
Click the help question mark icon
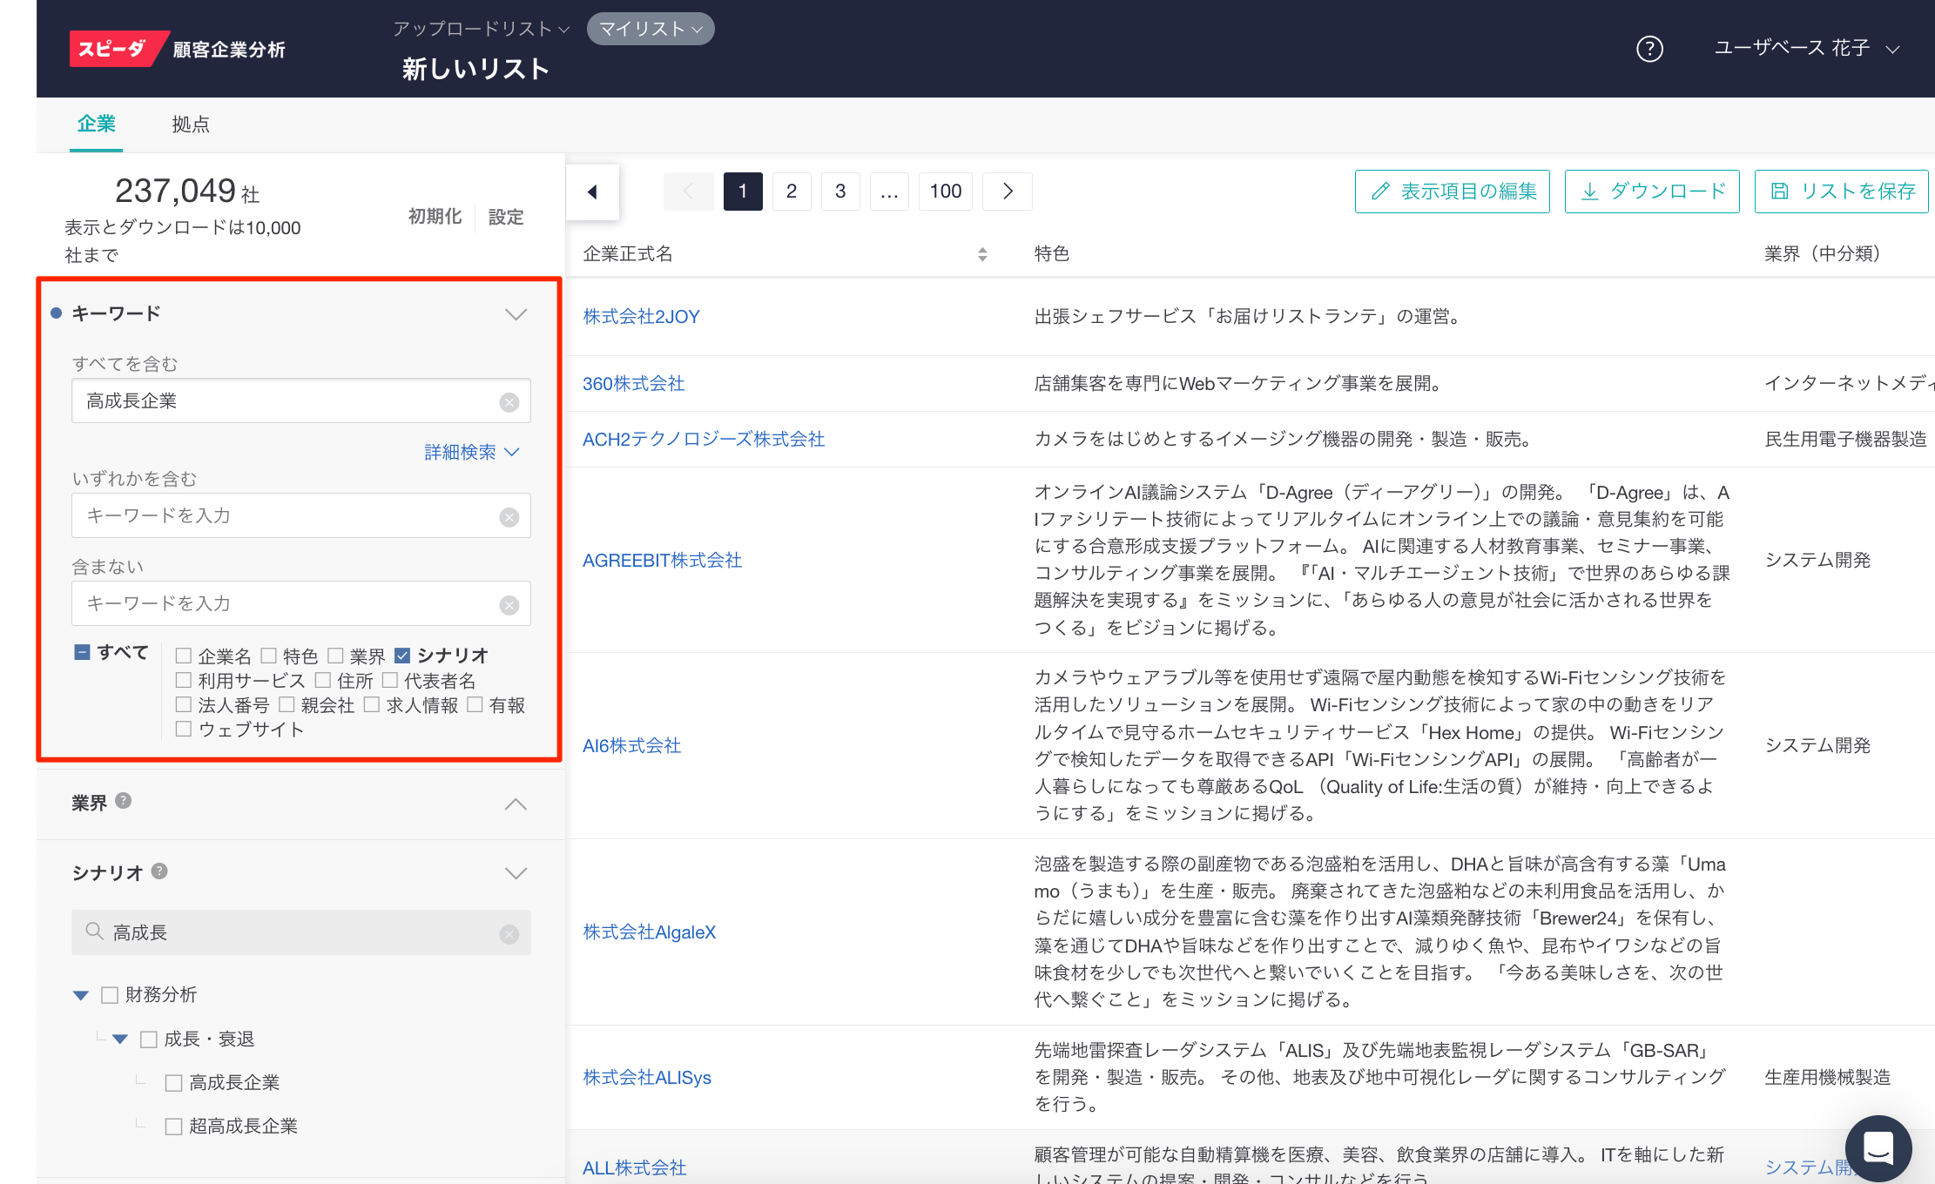[1649, 49]
